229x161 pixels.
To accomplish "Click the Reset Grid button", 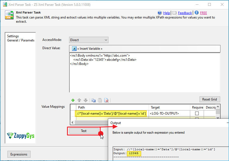I will click(x=209, y=99).
